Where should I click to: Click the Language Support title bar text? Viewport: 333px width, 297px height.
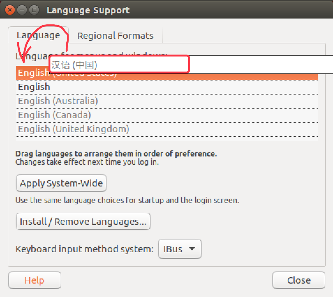pos(88,10)
